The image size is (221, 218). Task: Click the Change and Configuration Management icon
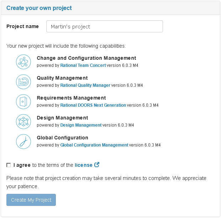(23, 62)
